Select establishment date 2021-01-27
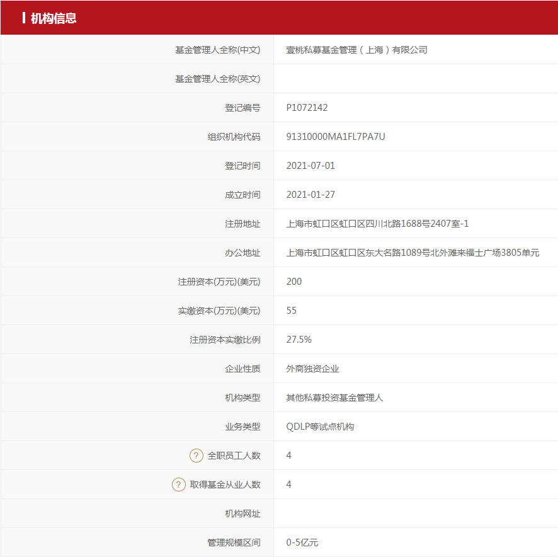Image resolution: width=558 pixels, height=557 pixels. pyautogui.click(x=310, y=195)
